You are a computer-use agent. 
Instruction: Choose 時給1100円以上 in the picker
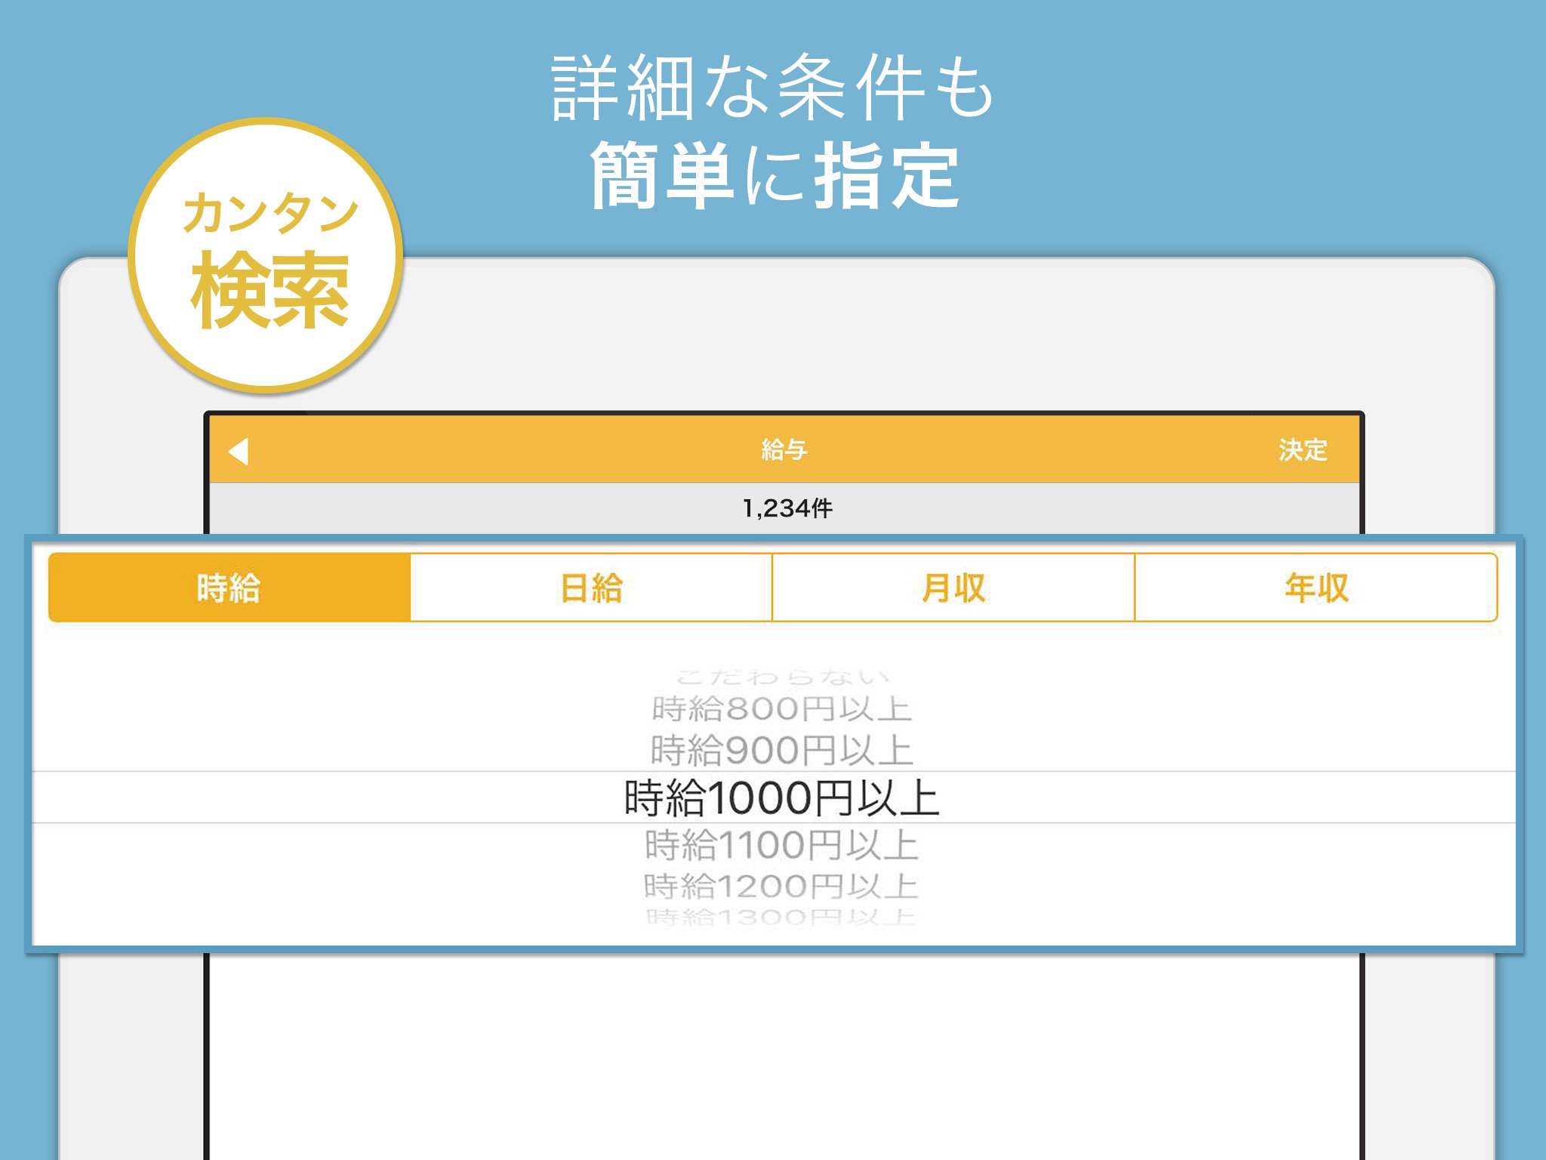781,845
